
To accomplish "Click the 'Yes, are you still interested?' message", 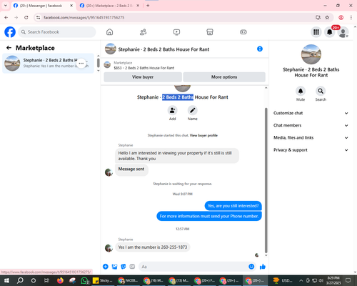I will point(233,206).
